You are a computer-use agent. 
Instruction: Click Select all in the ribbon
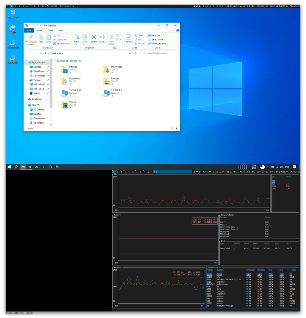tap(156, 35)
